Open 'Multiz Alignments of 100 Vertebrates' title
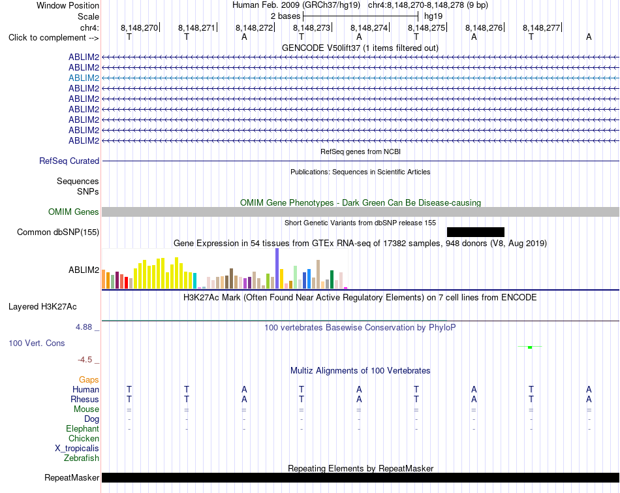 coord(360,371)
